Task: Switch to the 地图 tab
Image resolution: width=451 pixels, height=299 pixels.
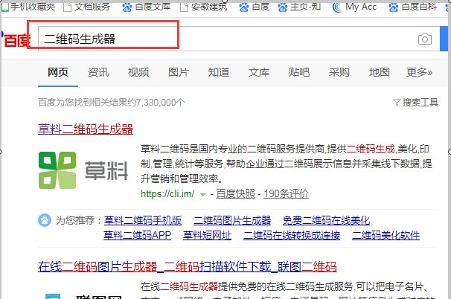Action: tap(380, 72)
